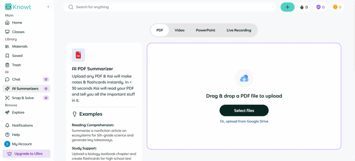Click the Explore telescope icon
The height and width of the screenshot is (161, 355).
click(8, 112)
